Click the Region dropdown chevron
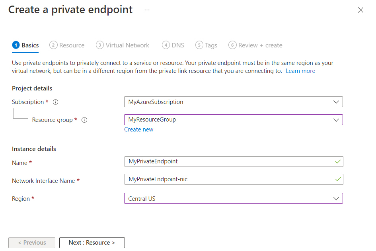Image resolution: width=376 pixels, height=251 pixels. tap(337, 198)
